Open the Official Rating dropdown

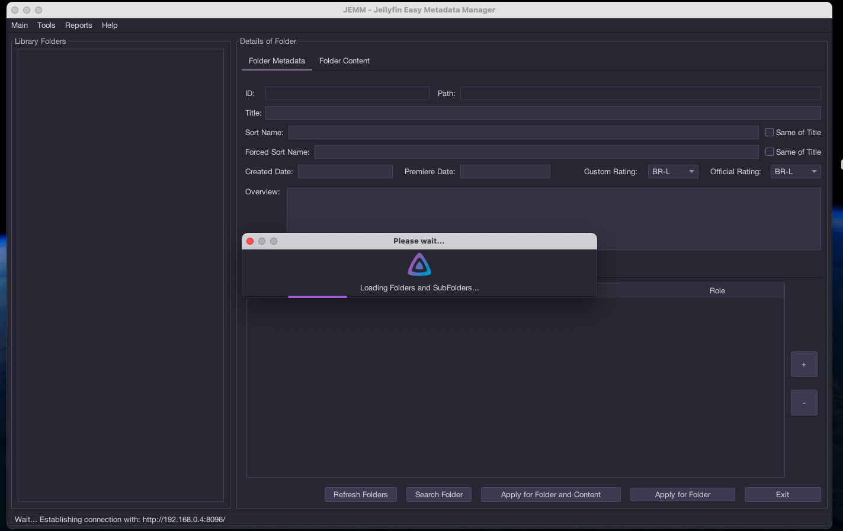coord(796,171)
